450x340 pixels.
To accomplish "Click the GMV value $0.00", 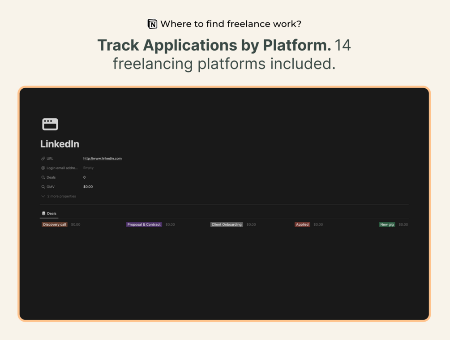I will 88,187.
